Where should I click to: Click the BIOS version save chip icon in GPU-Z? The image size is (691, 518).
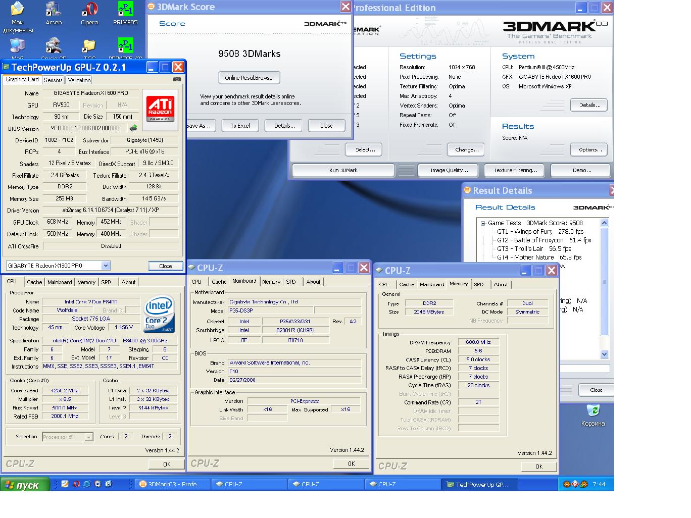[x=134, y=128]
